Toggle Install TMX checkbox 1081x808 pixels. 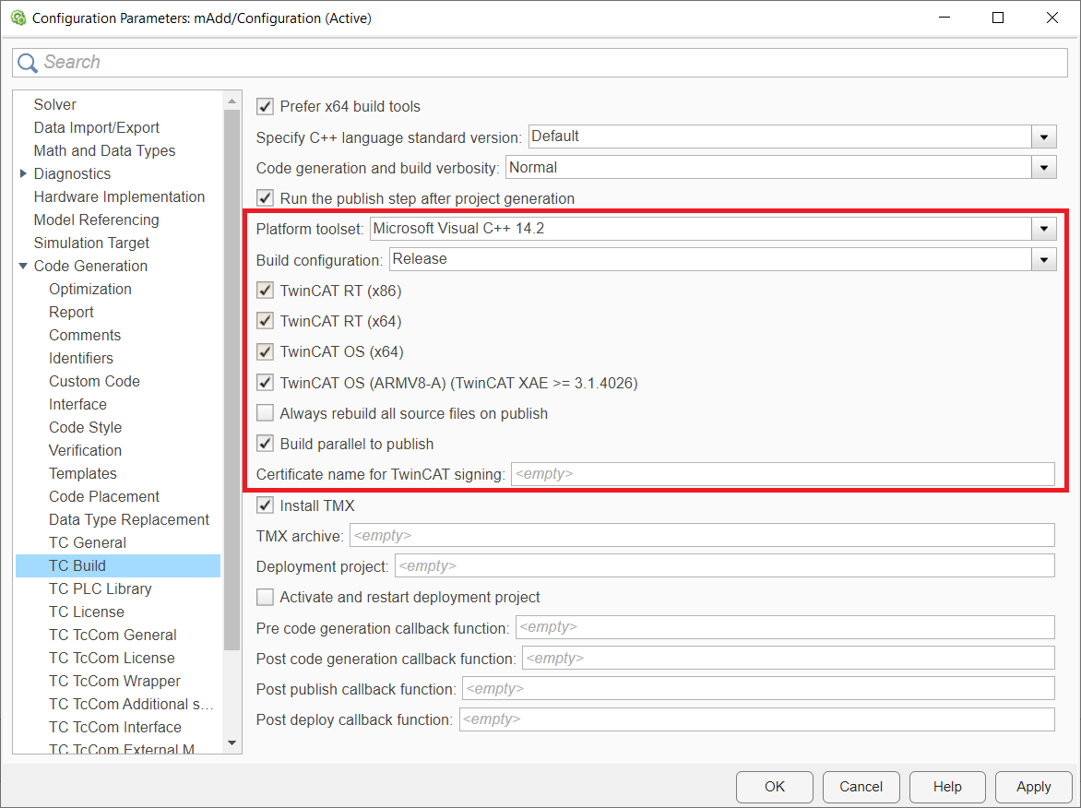pos(265,505)
